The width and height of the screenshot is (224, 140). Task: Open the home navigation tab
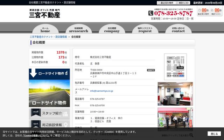[45, 29]
